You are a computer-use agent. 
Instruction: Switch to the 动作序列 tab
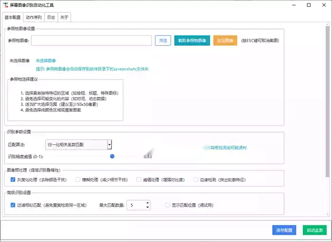tap(34, 18)
